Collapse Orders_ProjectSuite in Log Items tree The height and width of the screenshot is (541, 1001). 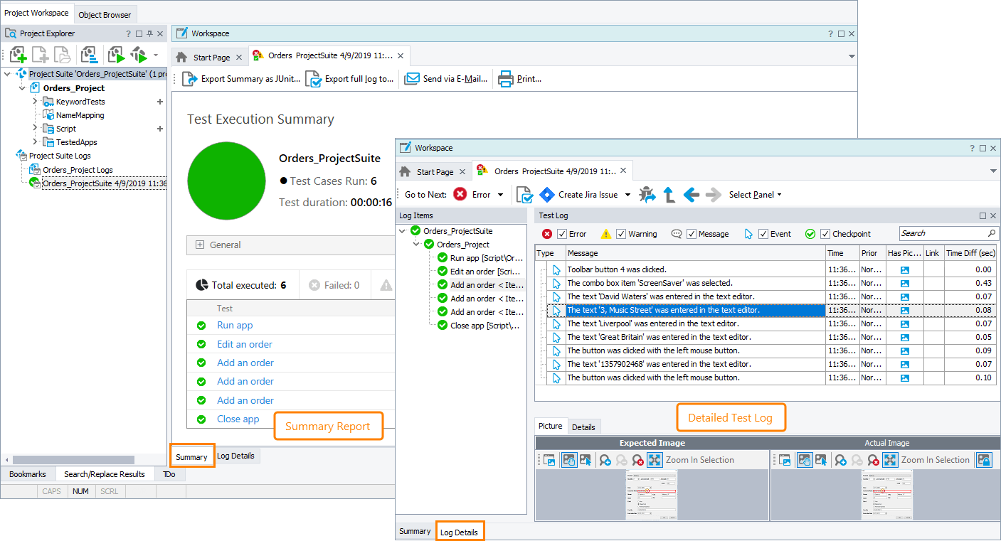click(x=403, y=231)
